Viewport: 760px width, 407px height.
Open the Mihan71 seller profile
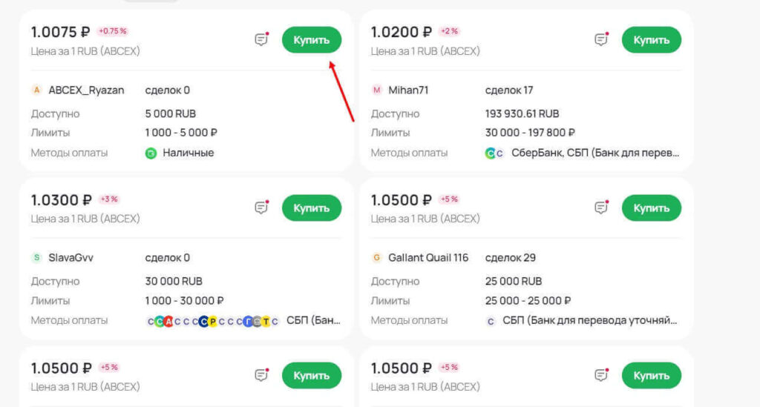click(x=408, y=90)
